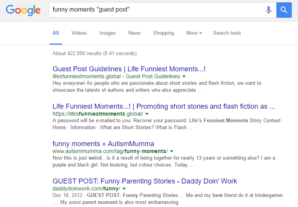Open Search tools options
The width and height of the screenshot is (298, 207).
[x=227, y=33]
